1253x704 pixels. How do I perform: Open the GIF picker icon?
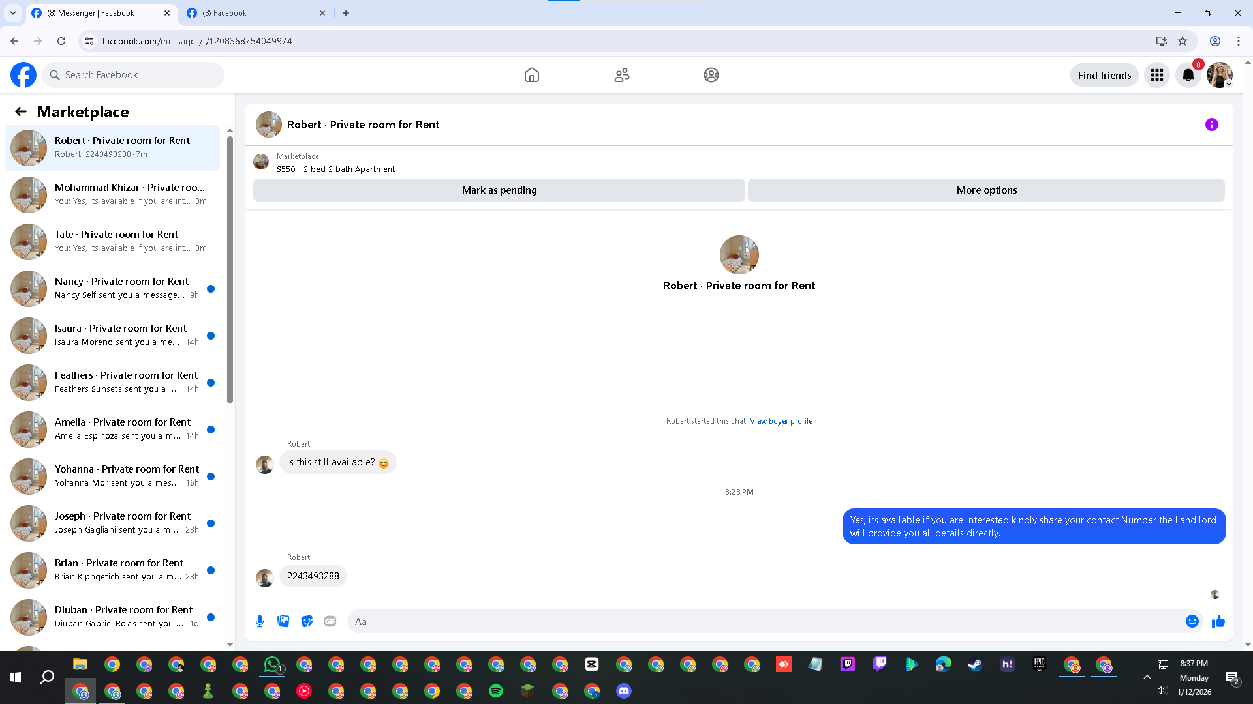coord(330,621)
